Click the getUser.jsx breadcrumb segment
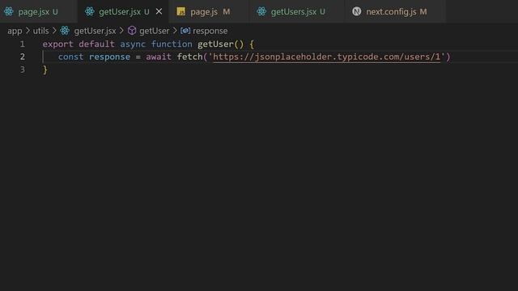518x291 pixels. [95, 31]
